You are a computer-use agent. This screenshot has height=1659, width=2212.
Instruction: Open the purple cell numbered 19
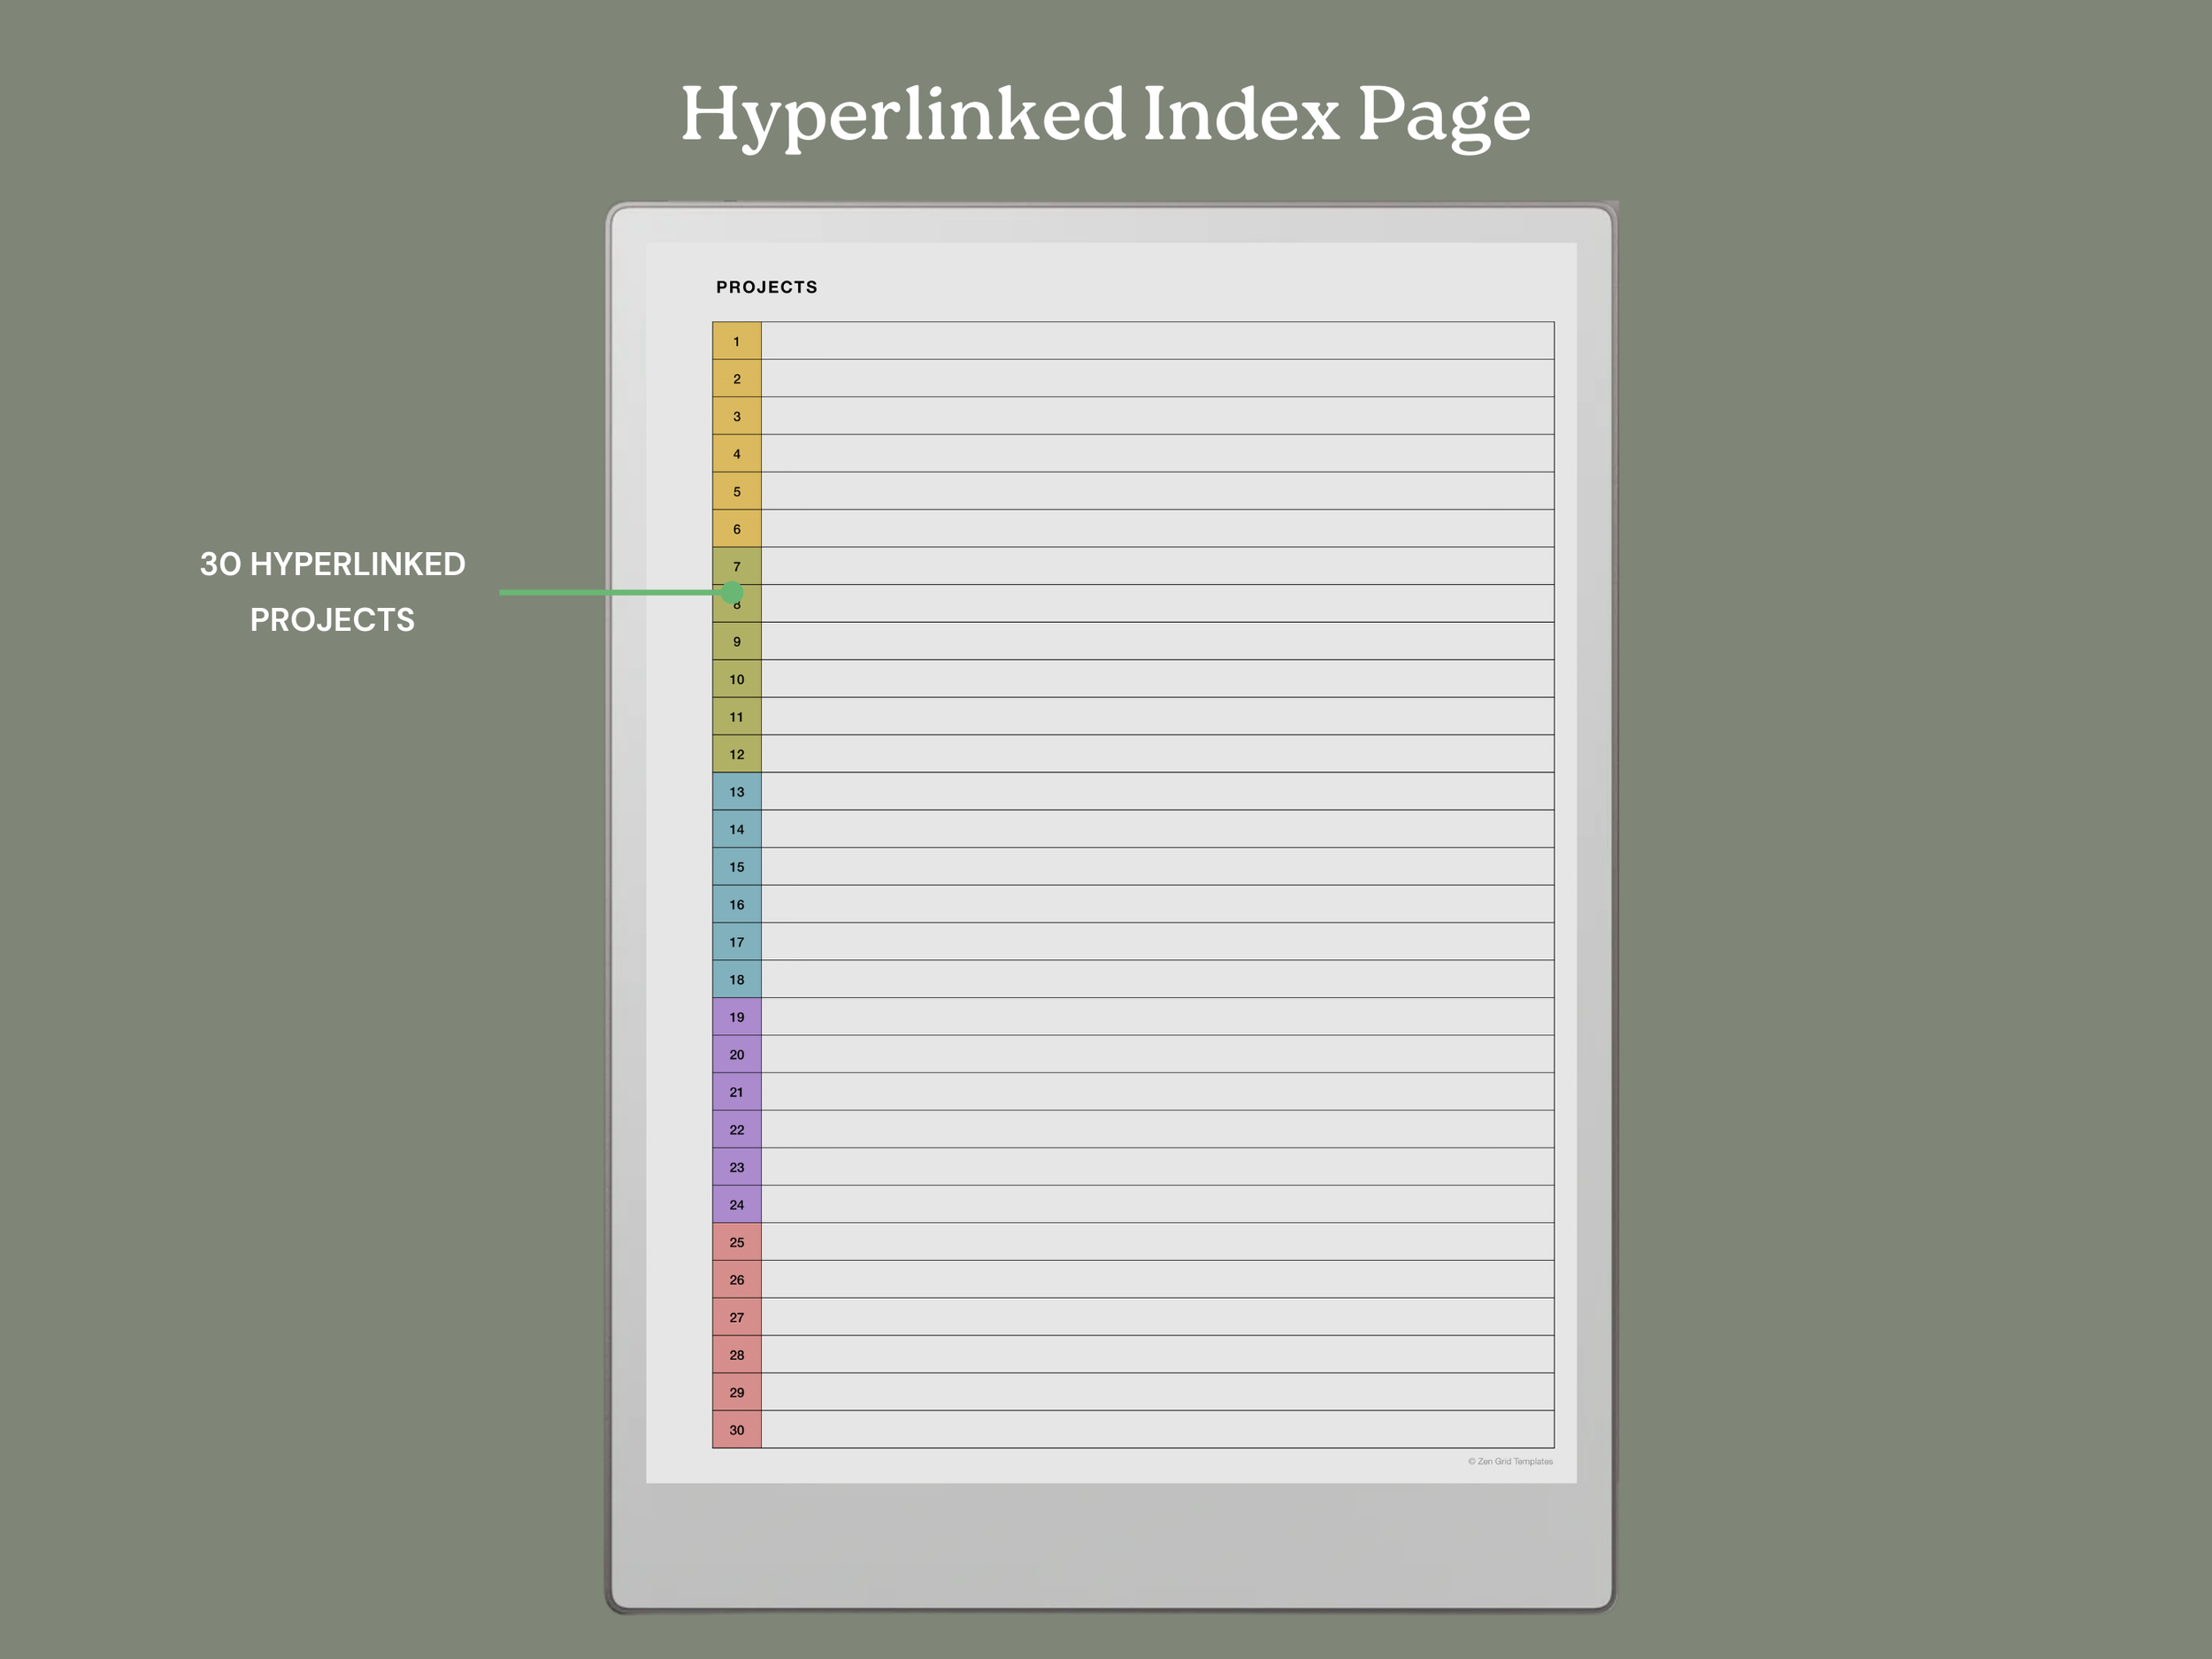[x=737, y=1017]
